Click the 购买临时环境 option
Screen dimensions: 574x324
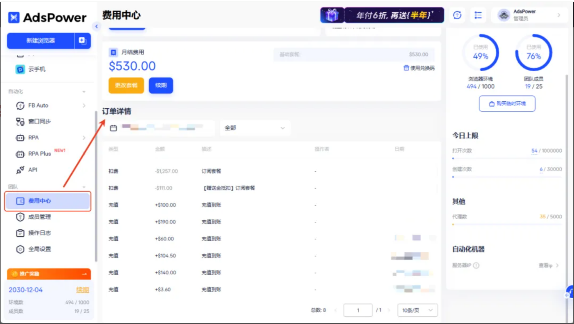[x=507, y=104]
